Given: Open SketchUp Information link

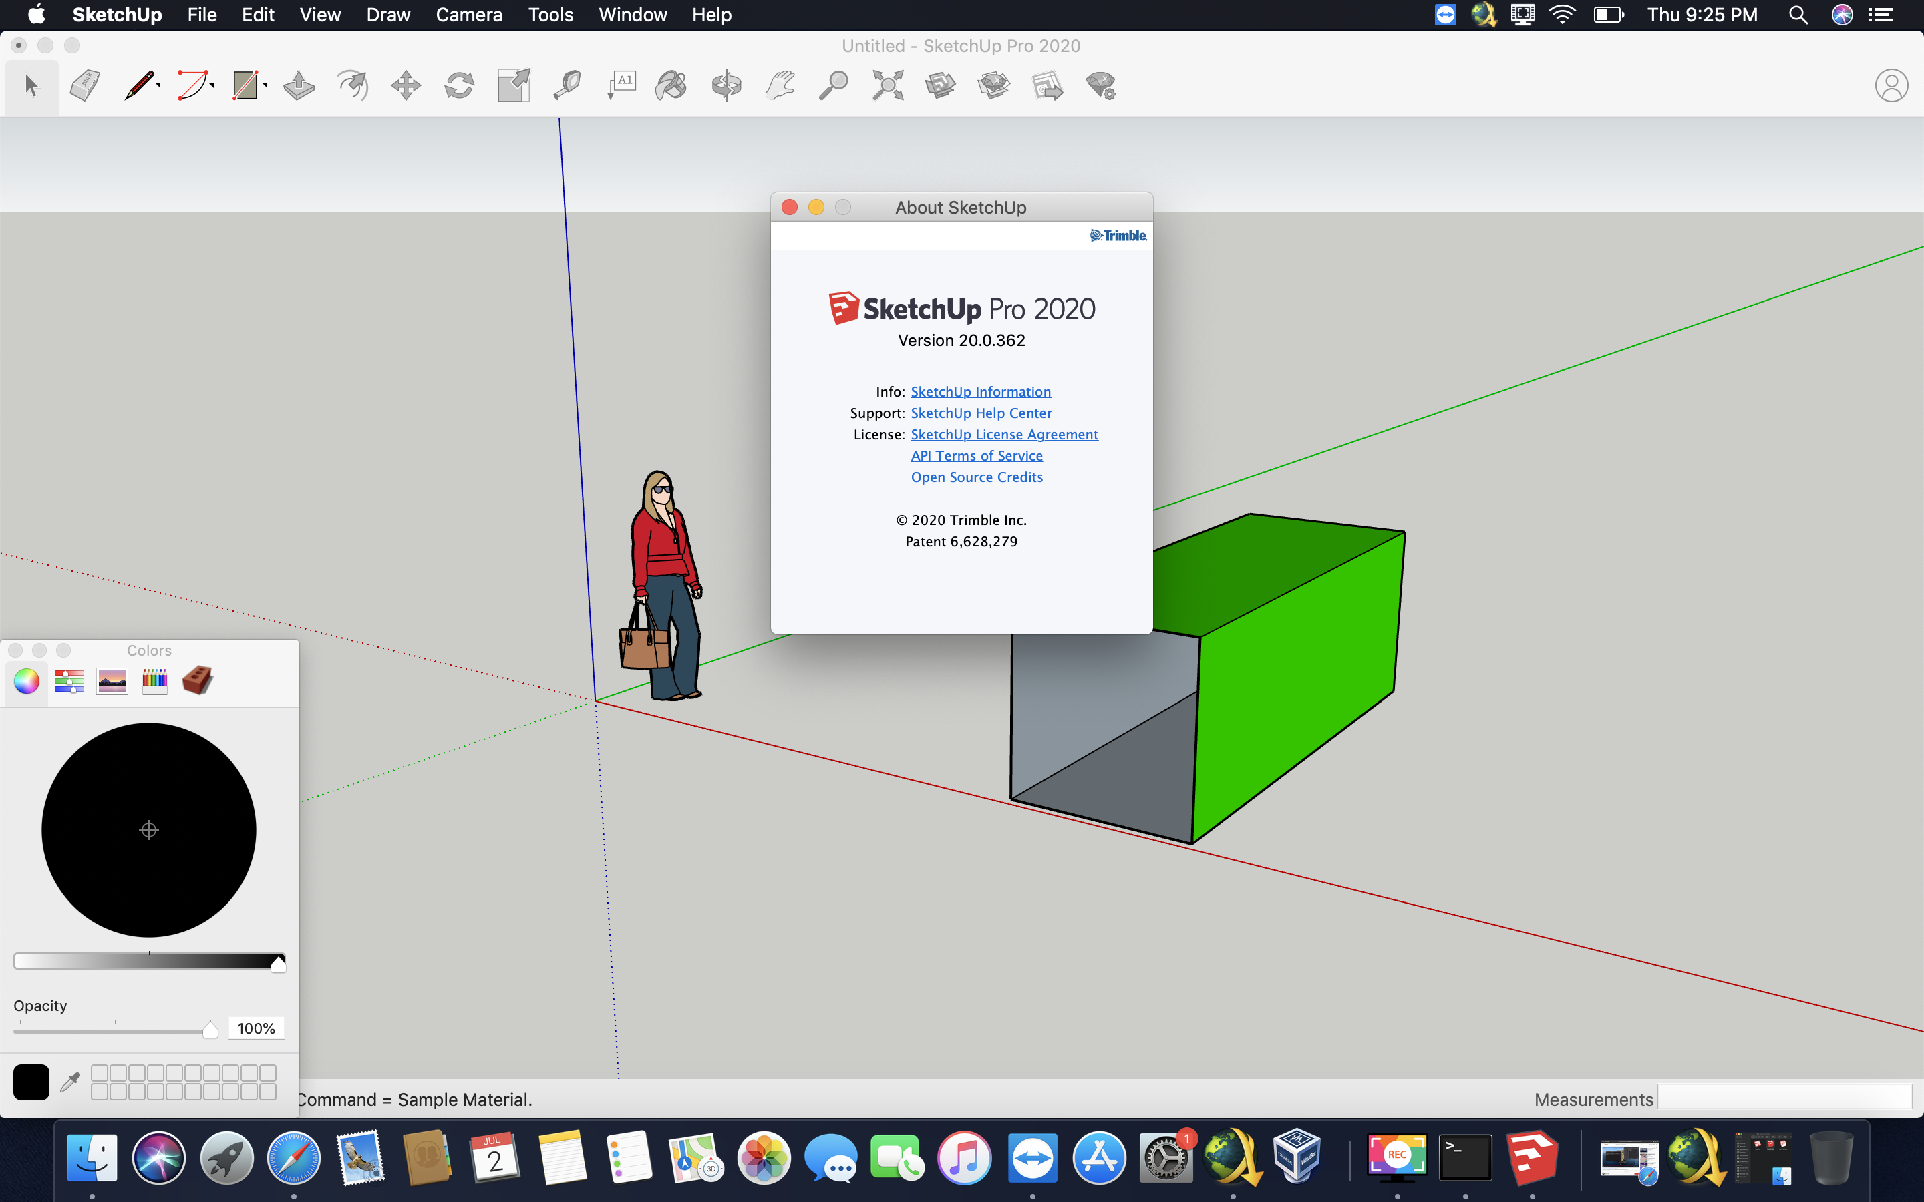Looking at the screenshot, I should 980,391.
